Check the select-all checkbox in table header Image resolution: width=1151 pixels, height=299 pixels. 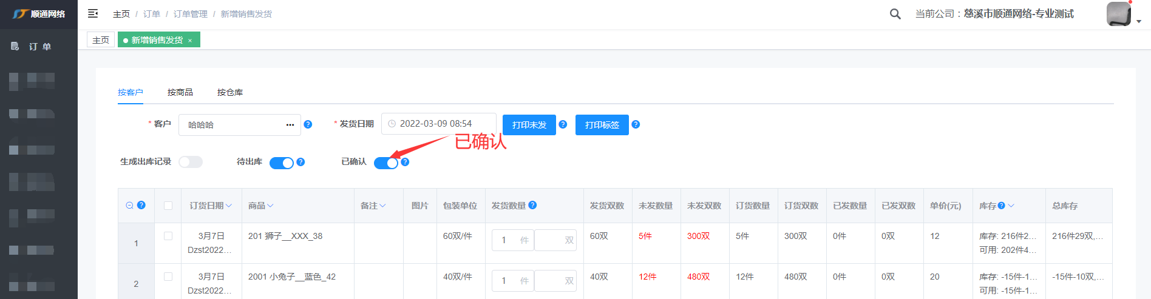168,206
